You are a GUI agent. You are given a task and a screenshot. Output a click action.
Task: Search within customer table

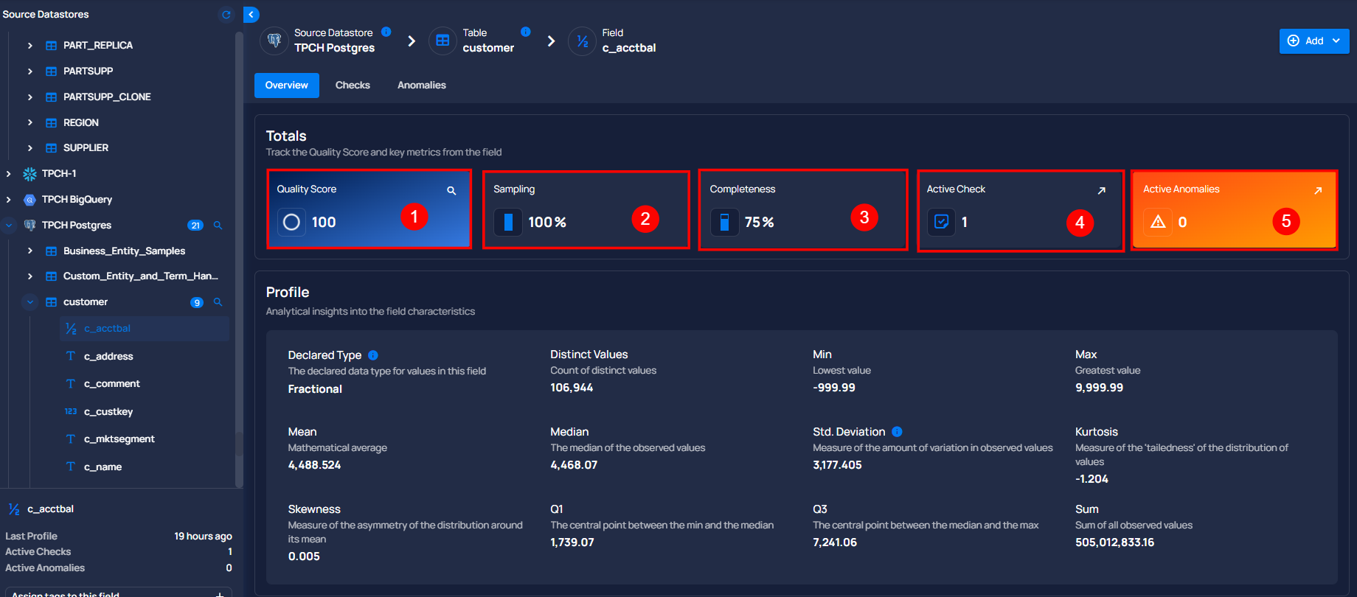218,302
